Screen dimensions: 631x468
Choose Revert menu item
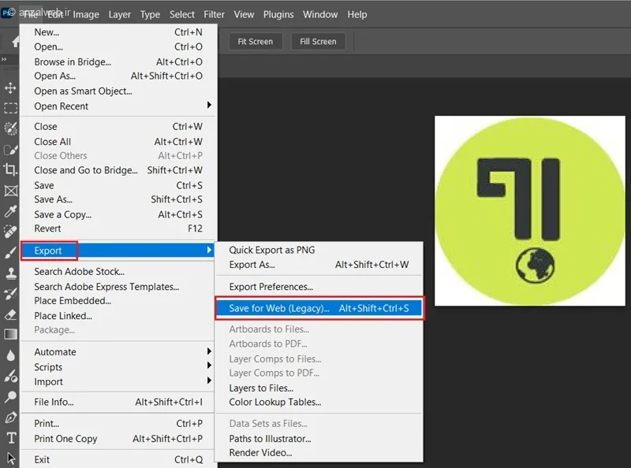click(x=118, y=228)
